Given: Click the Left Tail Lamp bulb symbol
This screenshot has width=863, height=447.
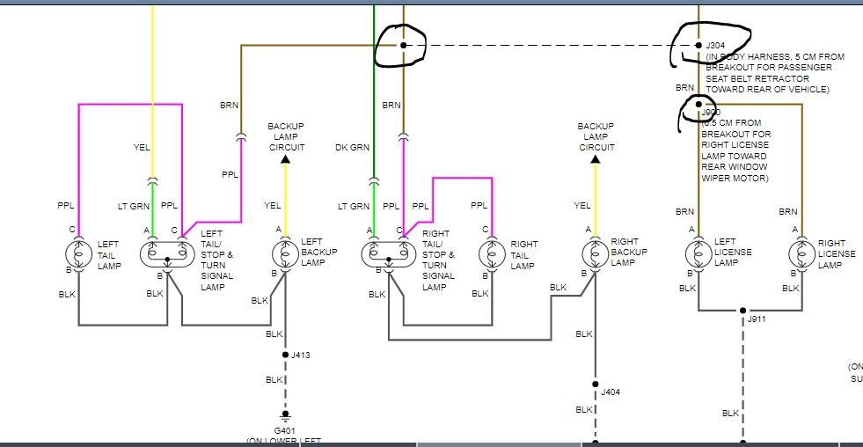Looking at the screenshot, I should click(x=78, y=253).
